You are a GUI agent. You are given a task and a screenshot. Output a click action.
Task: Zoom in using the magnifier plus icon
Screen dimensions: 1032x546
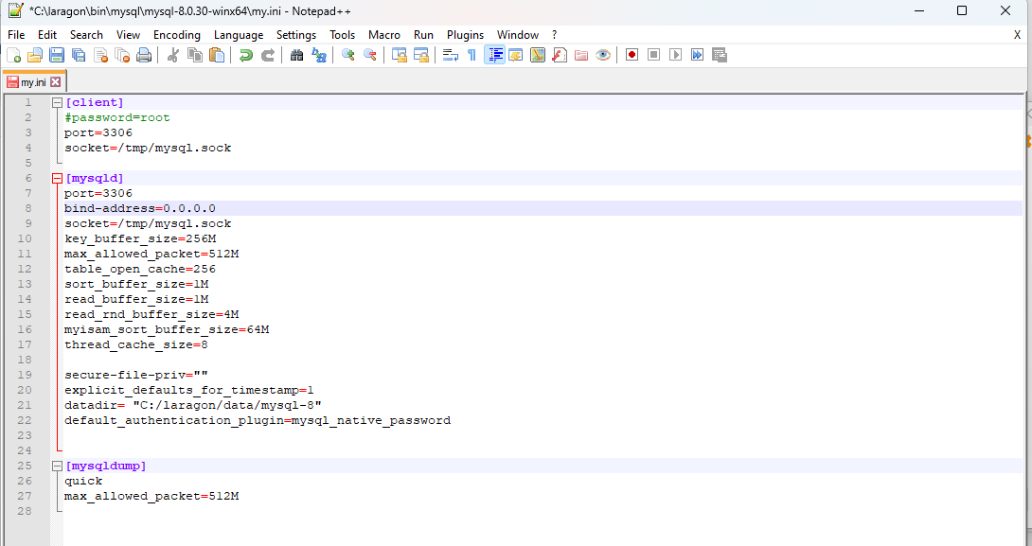click(x=348, y=55)
